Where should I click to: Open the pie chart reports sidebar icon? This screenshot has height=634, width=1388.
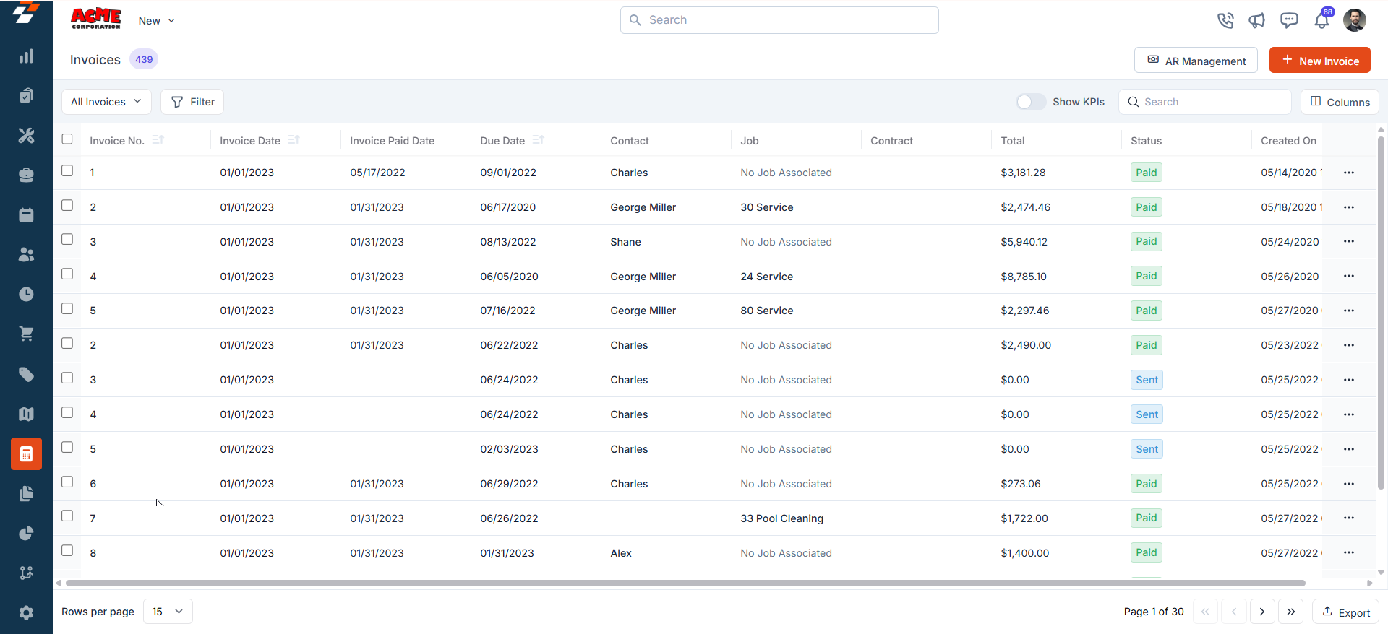click(26, 534)
